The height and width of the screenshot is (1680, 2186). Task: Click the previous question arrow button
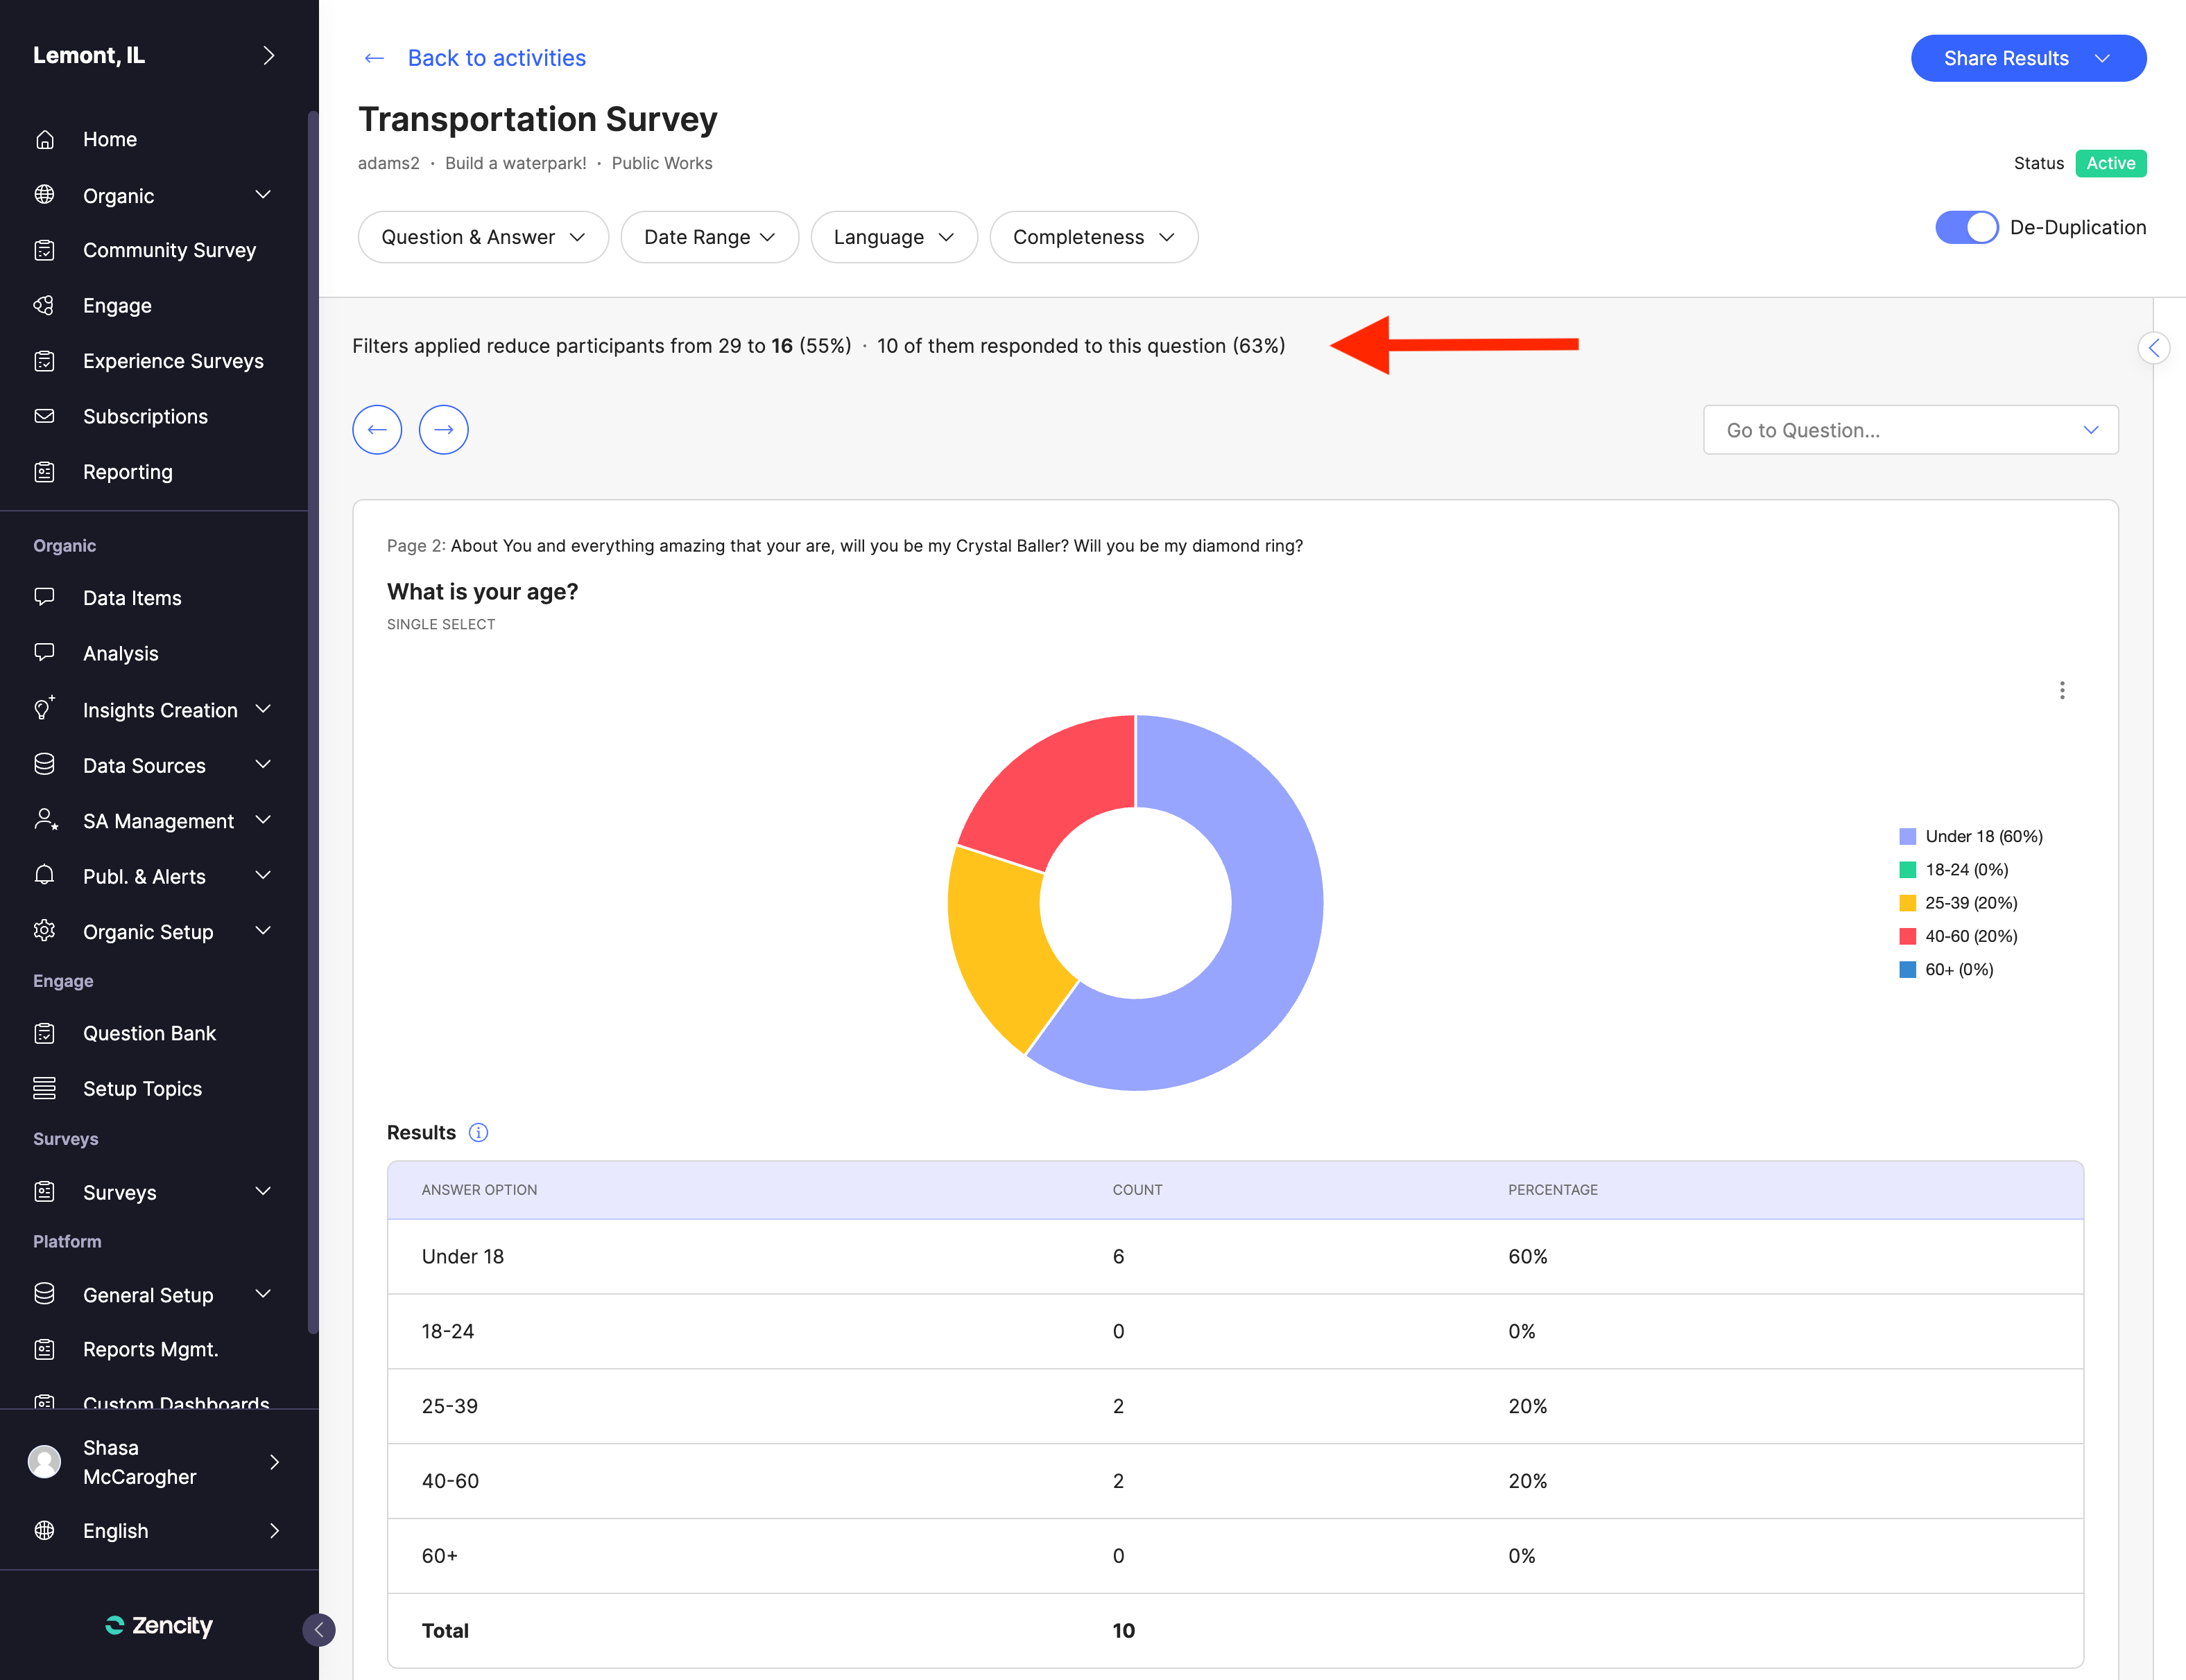[377, 430]
